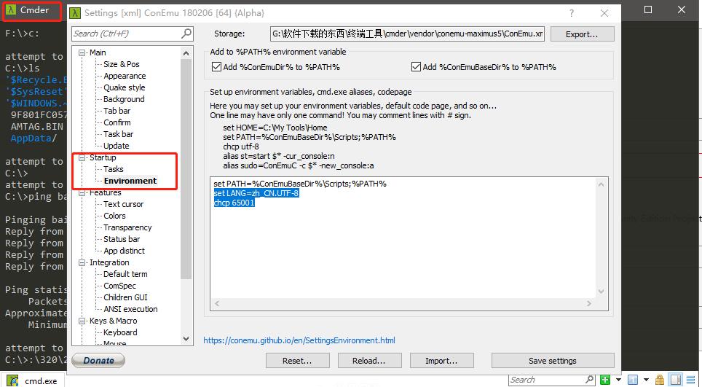Open dropdown arrow beside new console icon
Image resolution: width=702 pixels, height=387 pixels.
(618, 380)
